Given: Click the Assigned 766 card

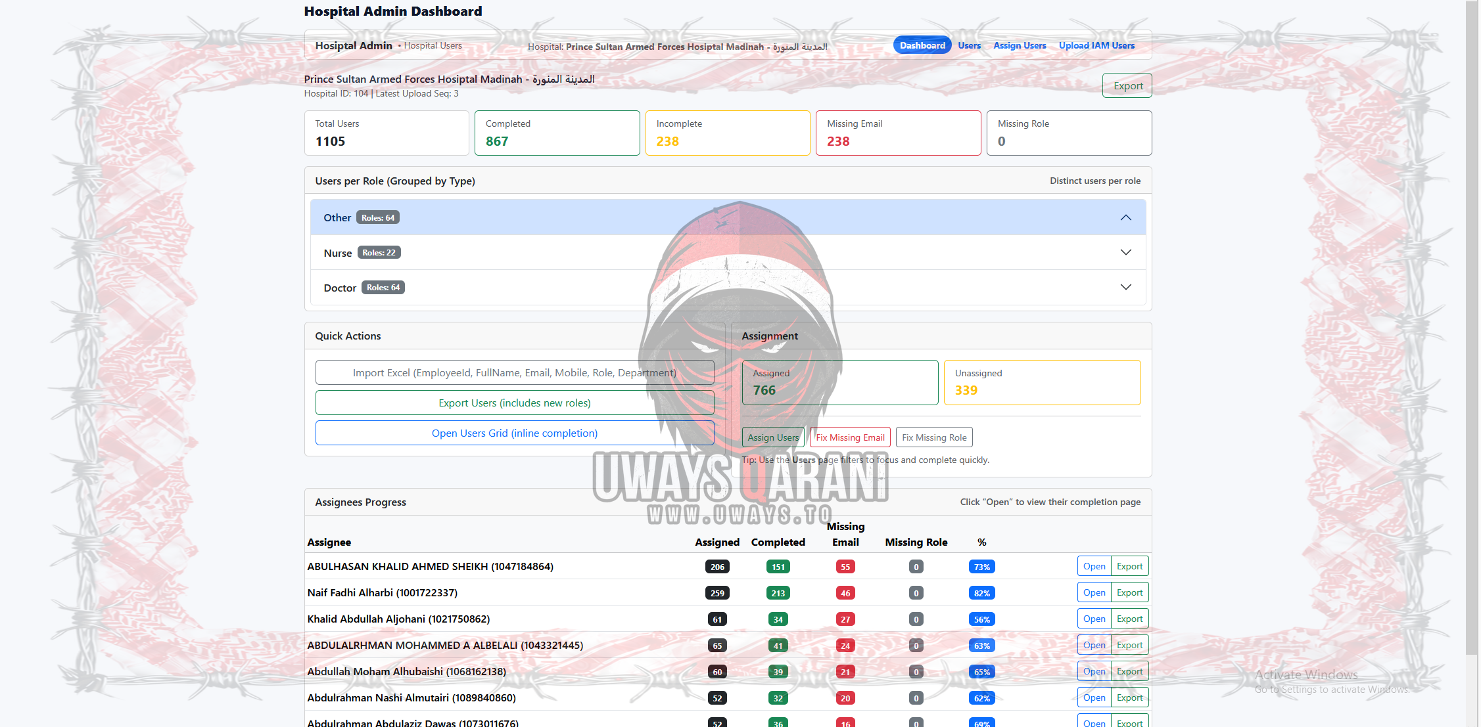Looking at the screenshot, I should click(840, 382).
